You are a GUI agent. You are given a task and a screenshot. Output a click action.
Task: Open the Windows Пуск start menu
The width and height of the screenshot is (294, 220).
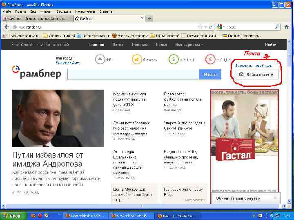13,216
